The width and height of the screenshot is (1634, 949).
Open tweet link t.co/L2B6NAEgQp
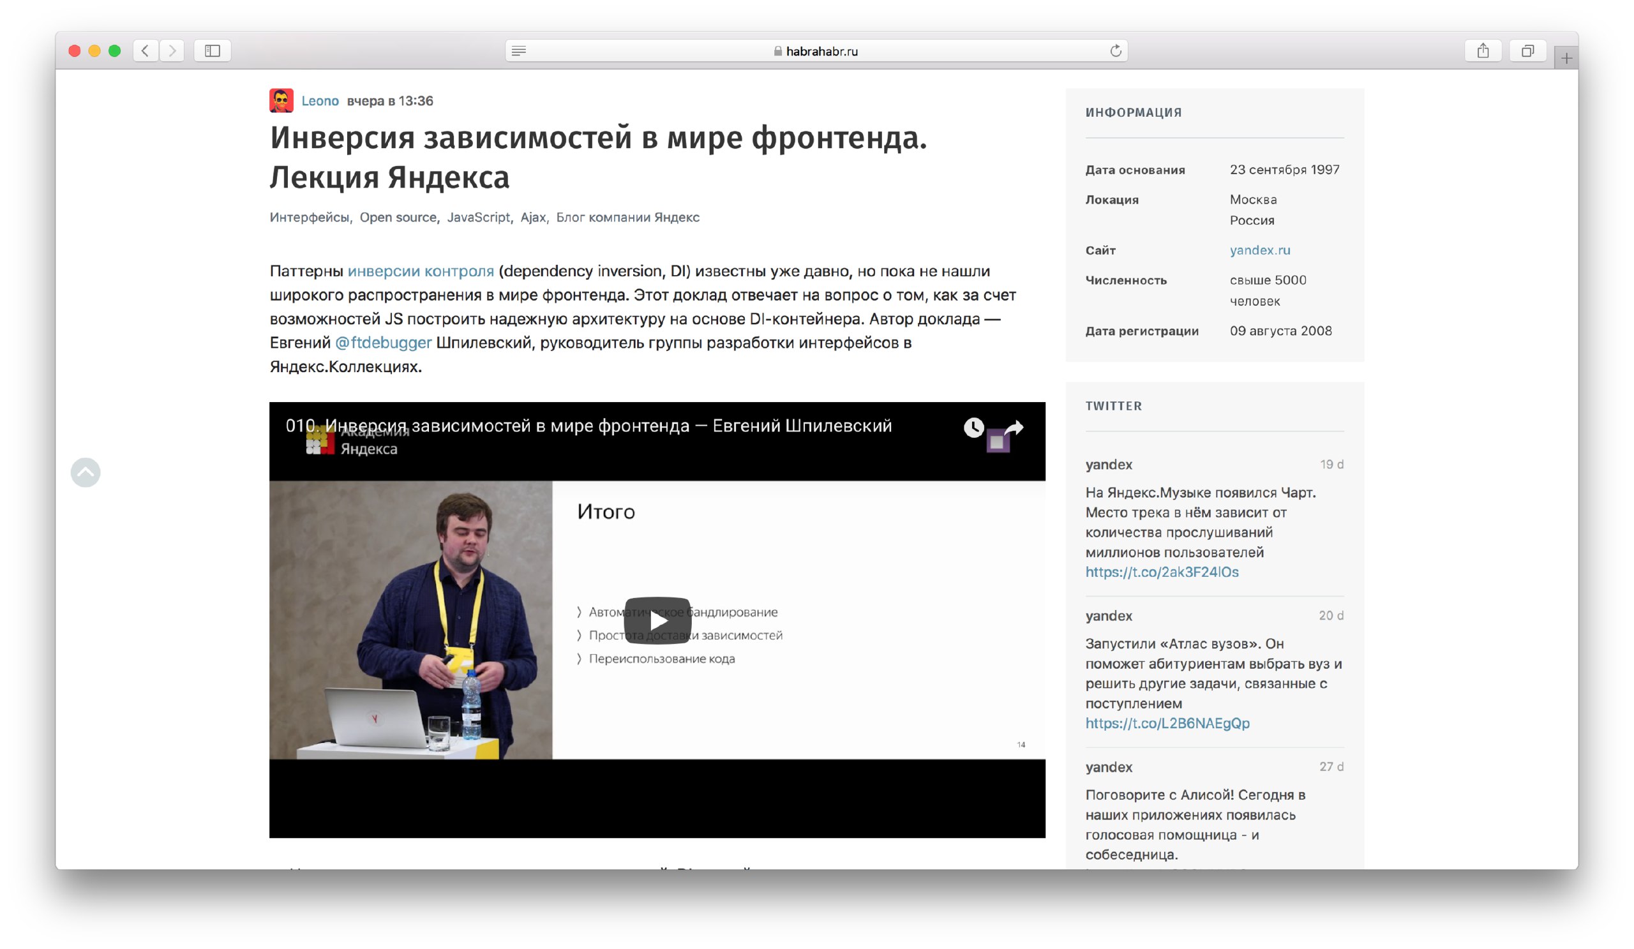click(1167, 723)
